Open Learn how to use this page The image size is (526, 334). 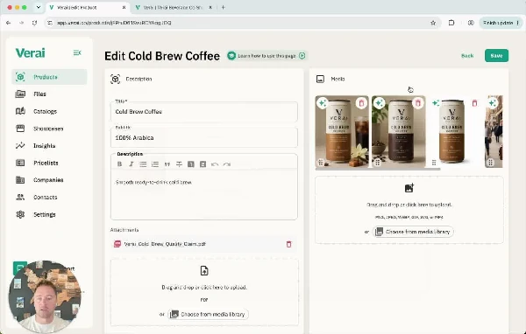(x=267, y=56)
